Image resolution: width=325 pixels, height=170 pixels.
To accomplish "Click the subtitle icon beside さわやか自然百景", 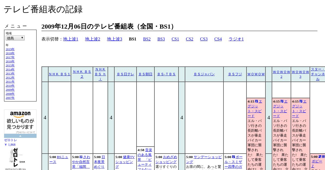I will (81, 157).
